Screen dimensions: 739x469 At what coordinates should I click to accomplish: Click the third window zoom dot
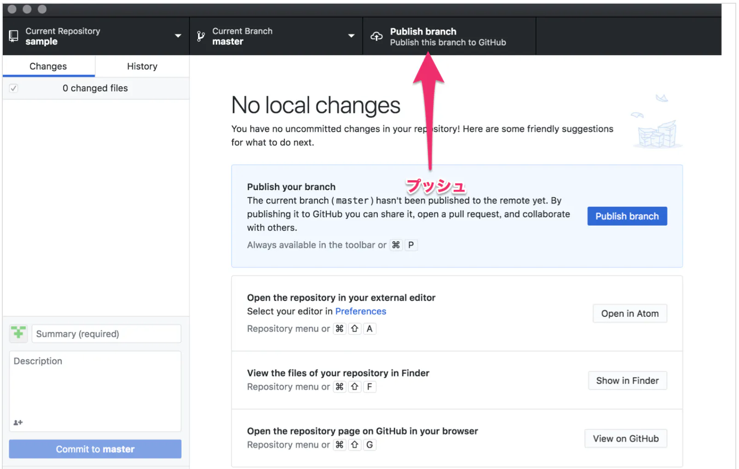pos(42,9)
